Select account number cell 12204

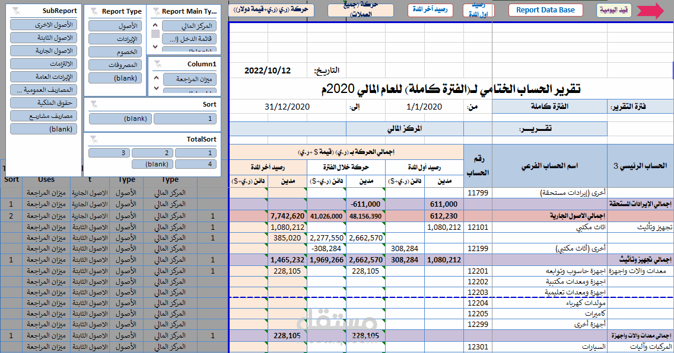pos(478,303)
